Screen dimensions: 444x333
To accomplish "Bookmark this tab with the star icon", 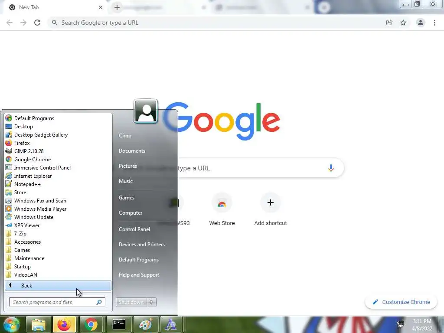I will click(x=403, y=23).
